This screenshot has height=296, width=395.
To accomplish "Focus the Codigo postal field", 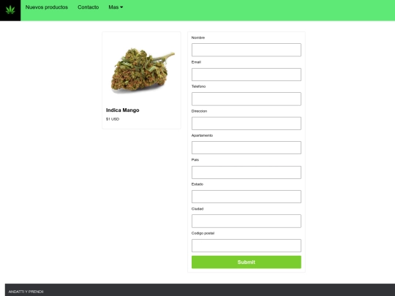I will click(246, 246).
